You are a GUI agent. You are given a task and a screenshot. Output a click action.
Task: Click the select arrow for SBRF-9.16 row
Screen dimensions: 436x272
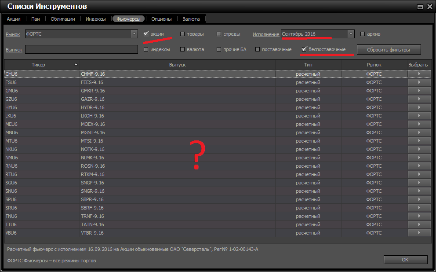coord(419,208)
